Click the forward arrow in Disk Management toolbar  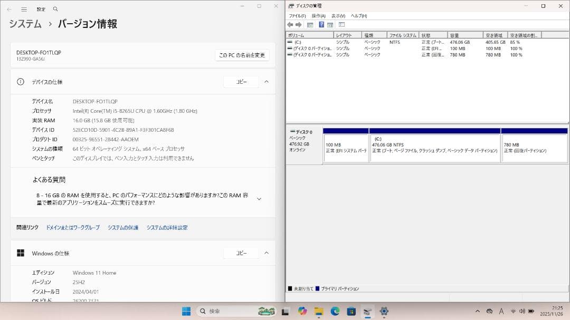299,24
